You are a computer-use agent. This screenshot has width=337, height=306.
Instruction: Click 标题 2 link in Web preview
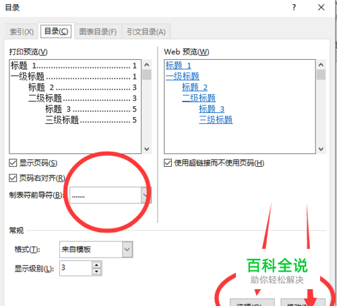click(195, 87)
